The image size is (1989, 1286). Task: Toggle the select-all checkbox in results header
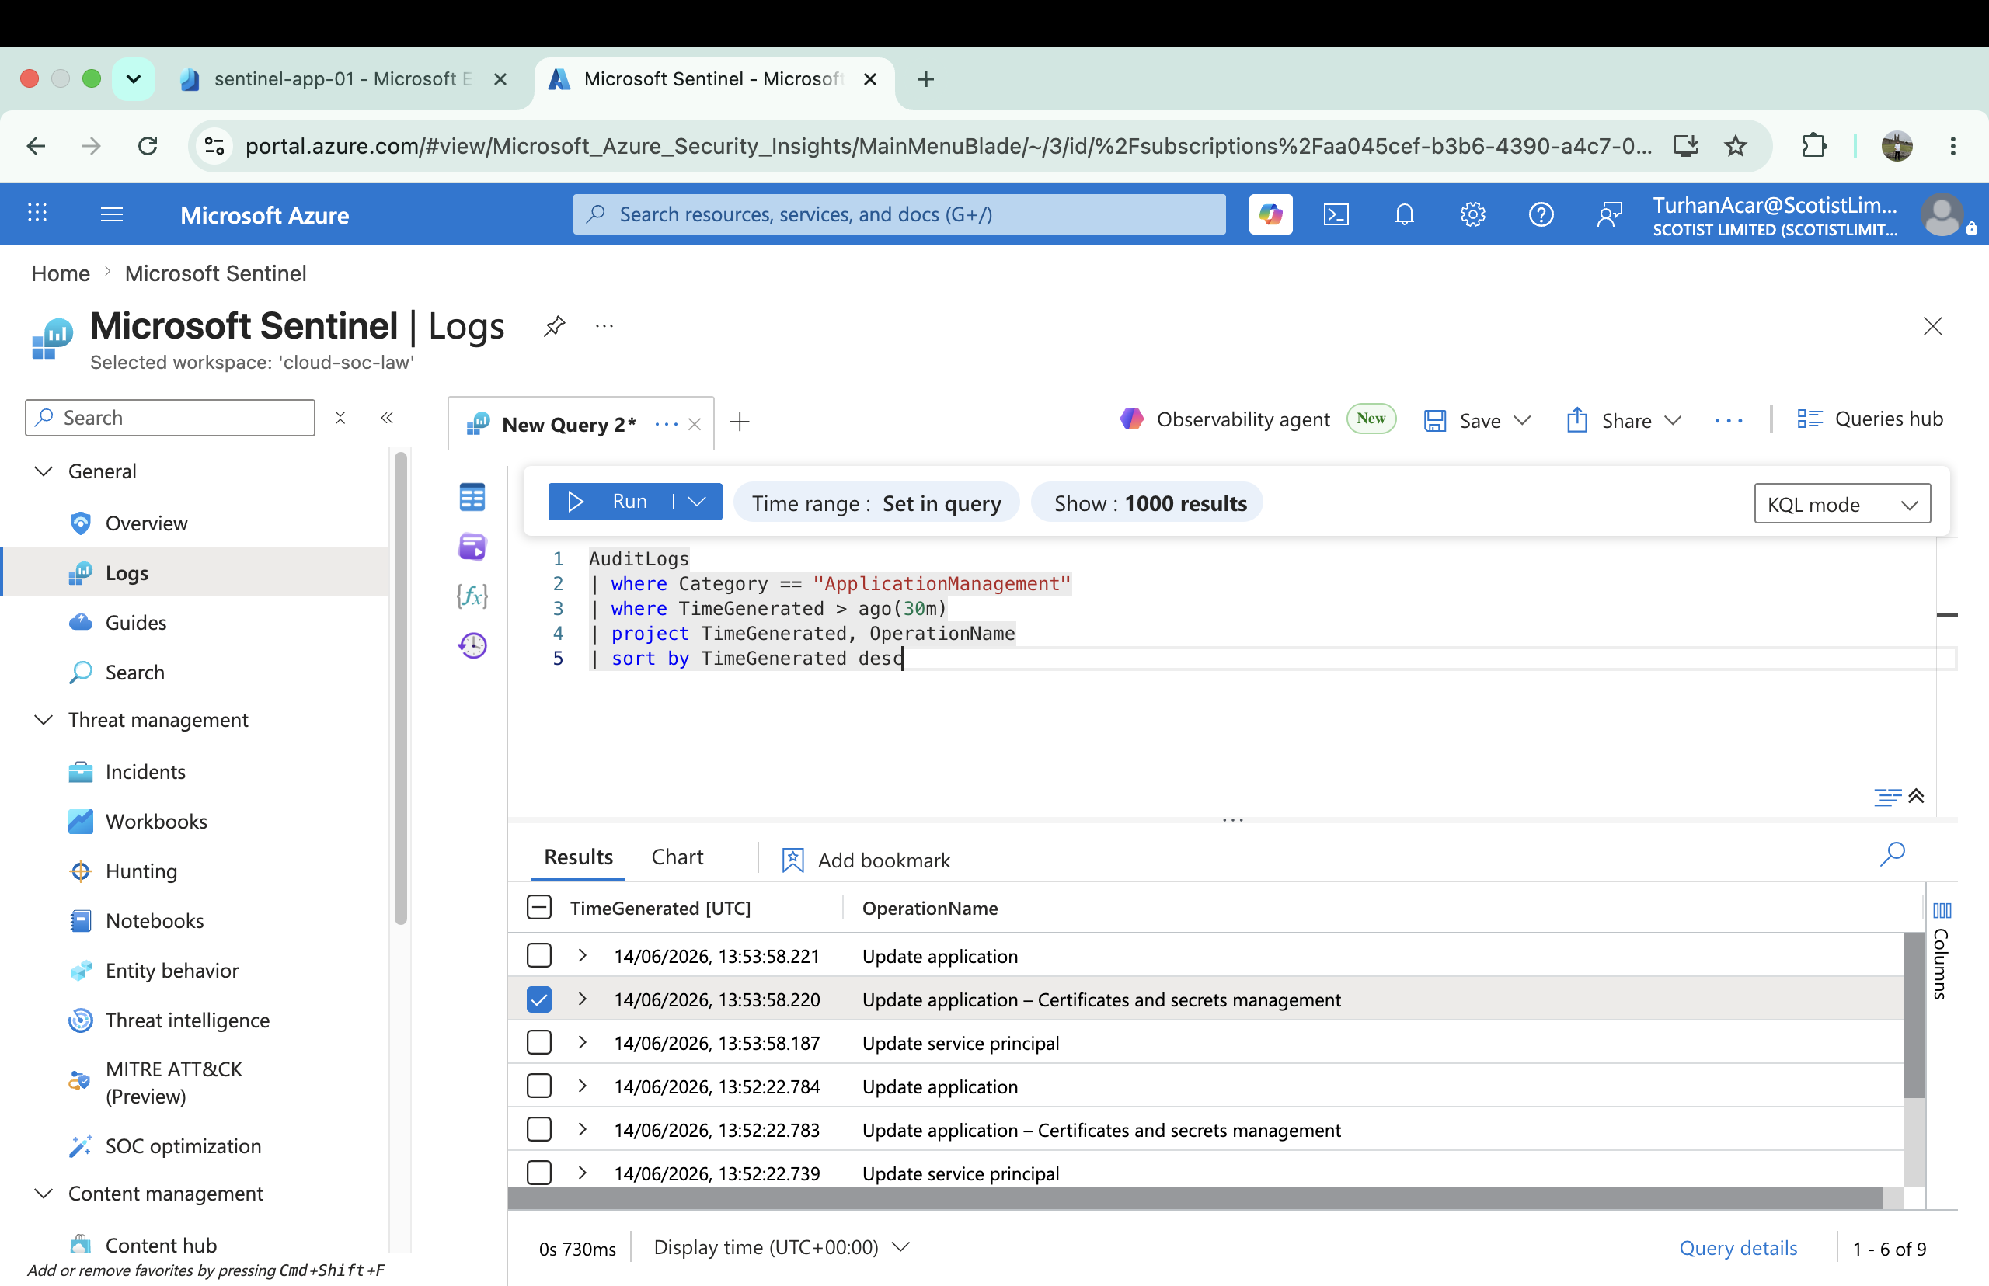pos(538,907)
